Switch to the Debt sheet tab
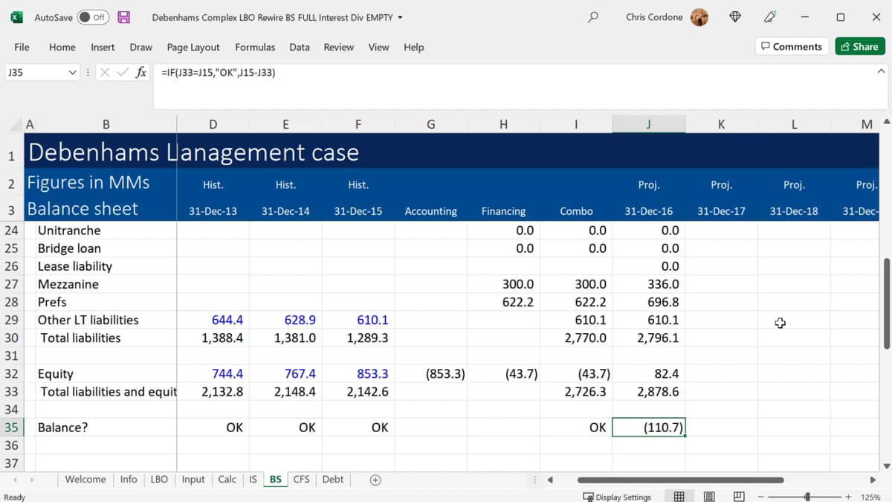Viewport: 892px width, 502px height. click(x=333, y=480)
